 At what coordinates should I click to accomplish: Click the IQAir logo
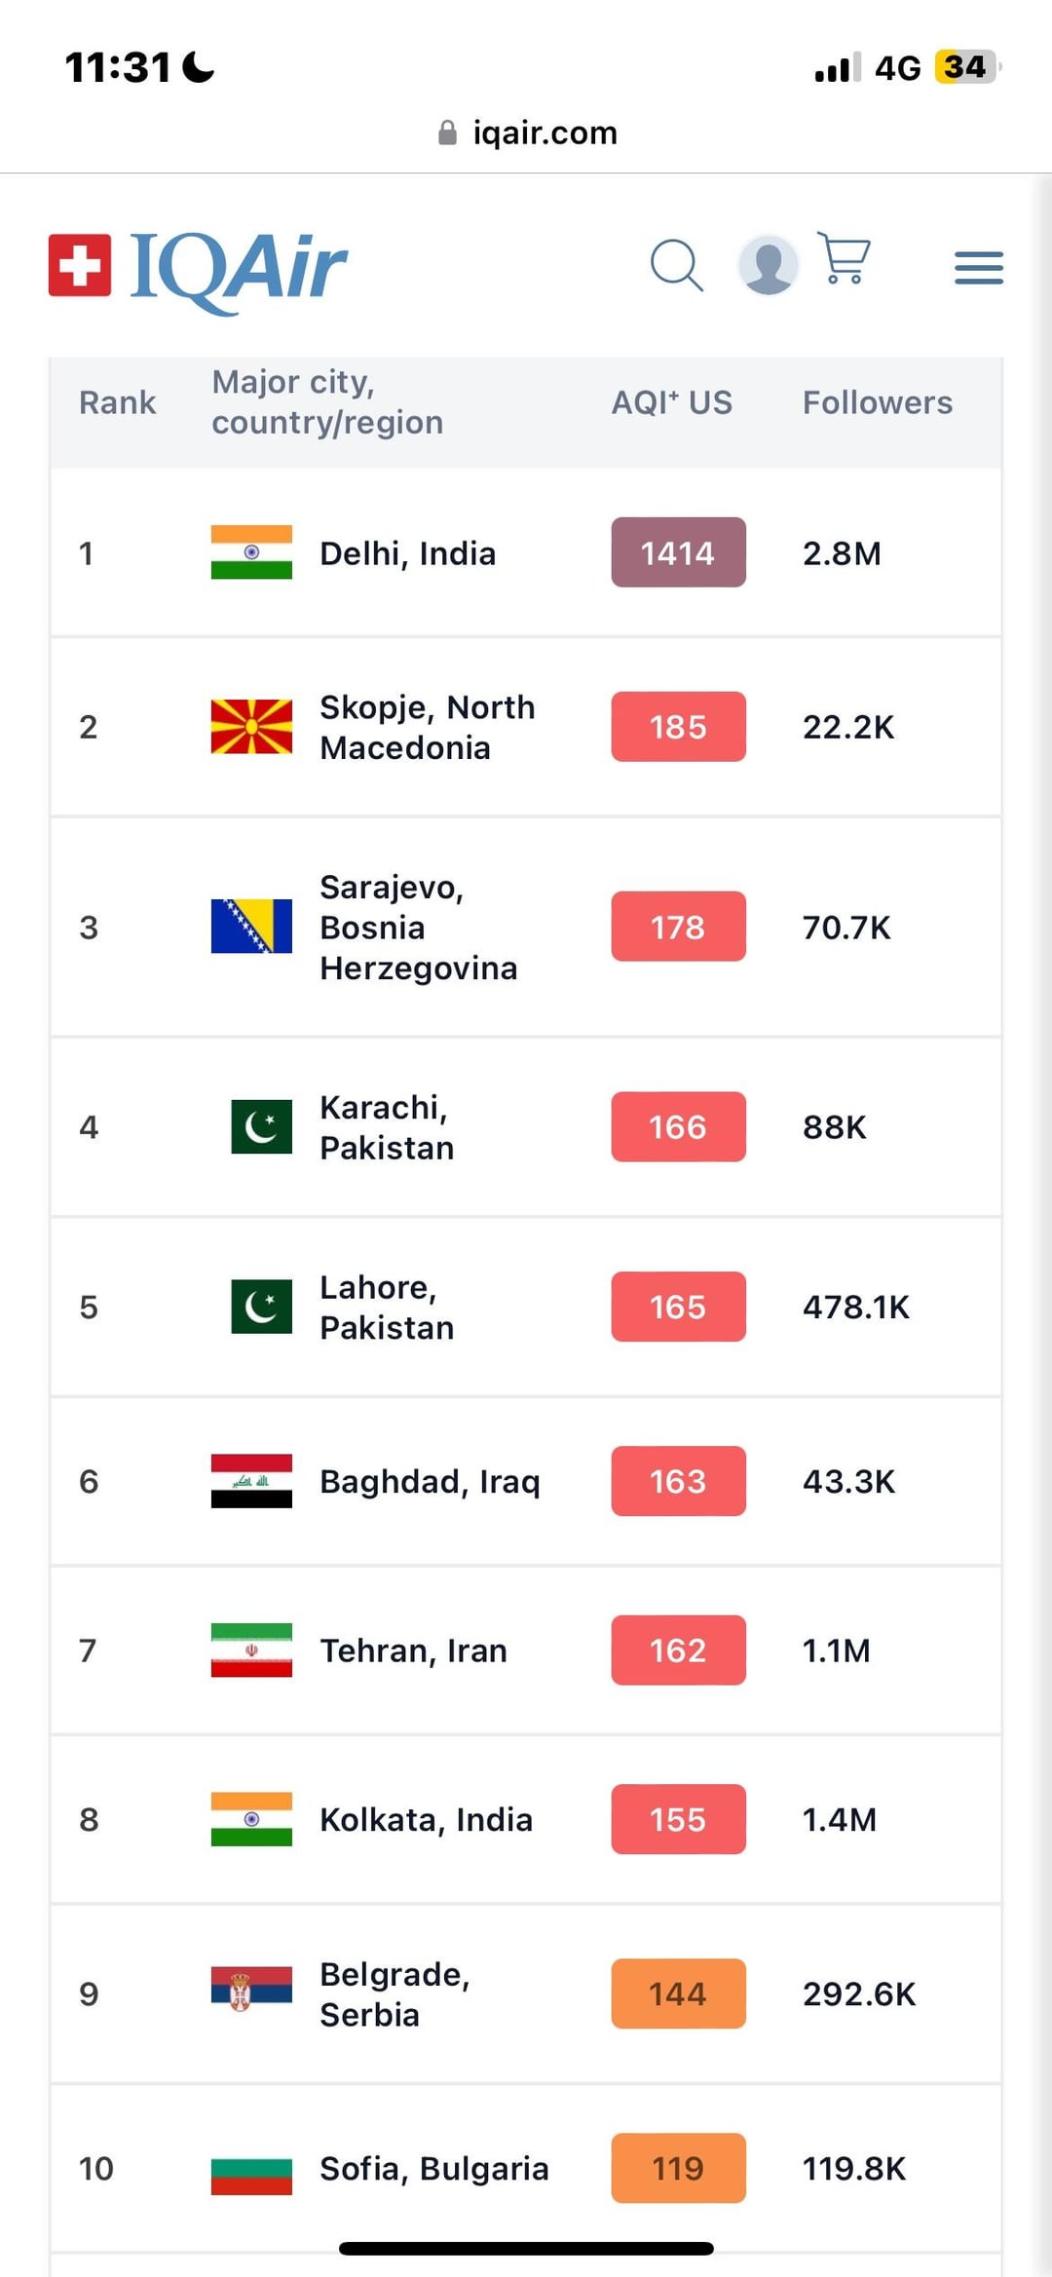tap(198, 268)
